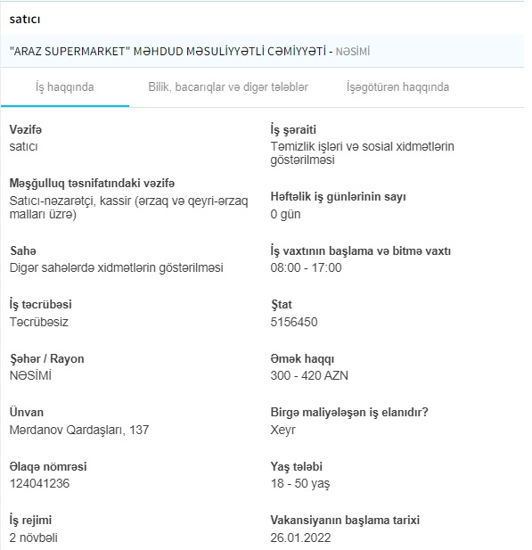Click the 2 növbəli work regime value
532x550 pixels.
tap(33, 538)
